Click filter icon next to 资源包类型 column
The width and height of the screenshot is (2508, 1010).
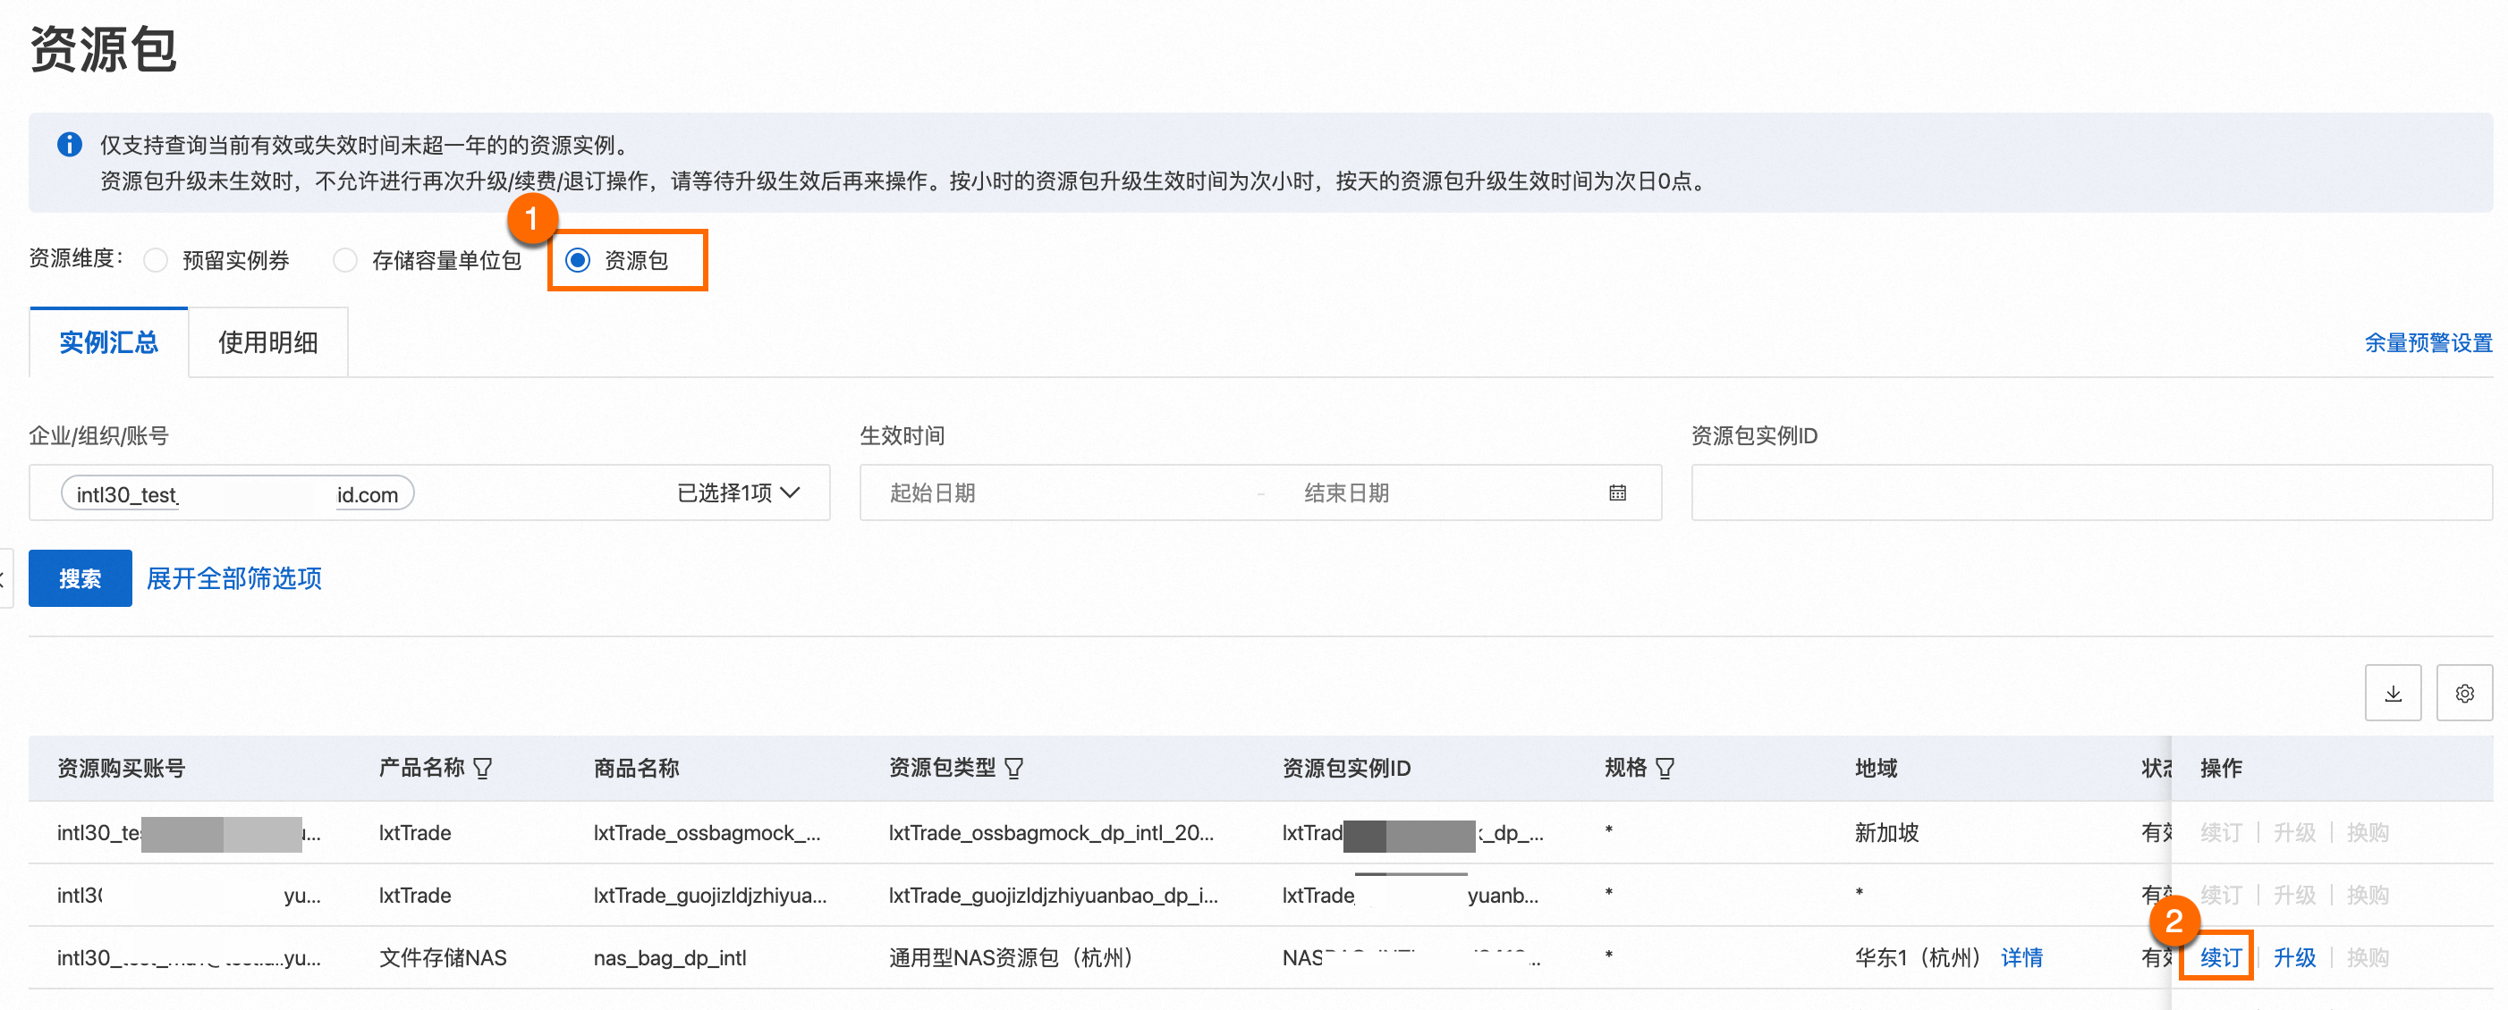(x=1013, y=769)
